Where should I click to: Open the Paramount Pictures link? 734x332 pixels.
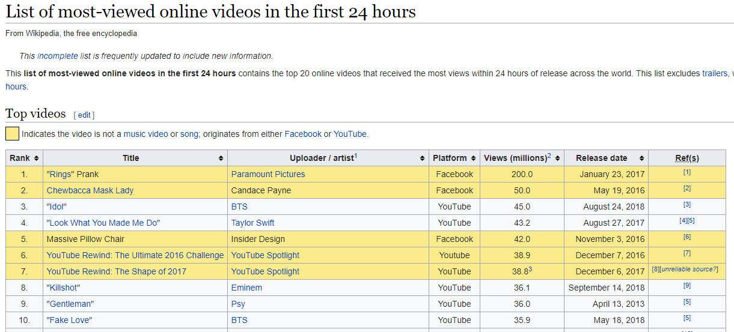coord(268,174)
